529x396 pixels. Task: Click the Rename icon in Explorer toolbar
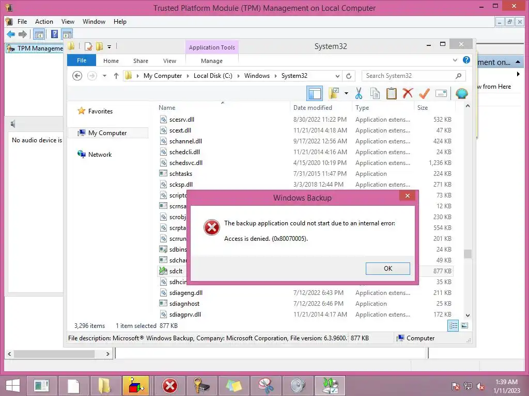click(441, 93)
